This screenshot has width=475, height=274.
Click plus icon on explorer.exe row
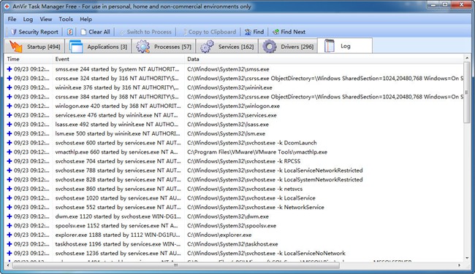click(x=9, y=235)
